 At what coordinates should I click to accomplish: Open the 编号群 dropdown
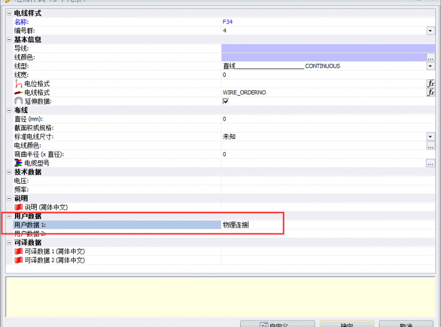pos(430,31)
